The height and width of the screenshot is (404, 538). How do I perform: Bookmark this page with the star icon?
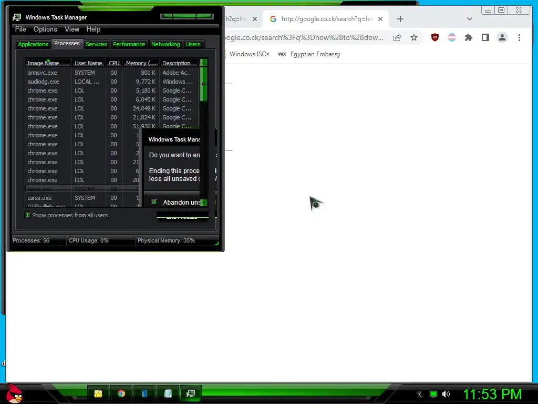pyautogui.click(x=414, y=37)
